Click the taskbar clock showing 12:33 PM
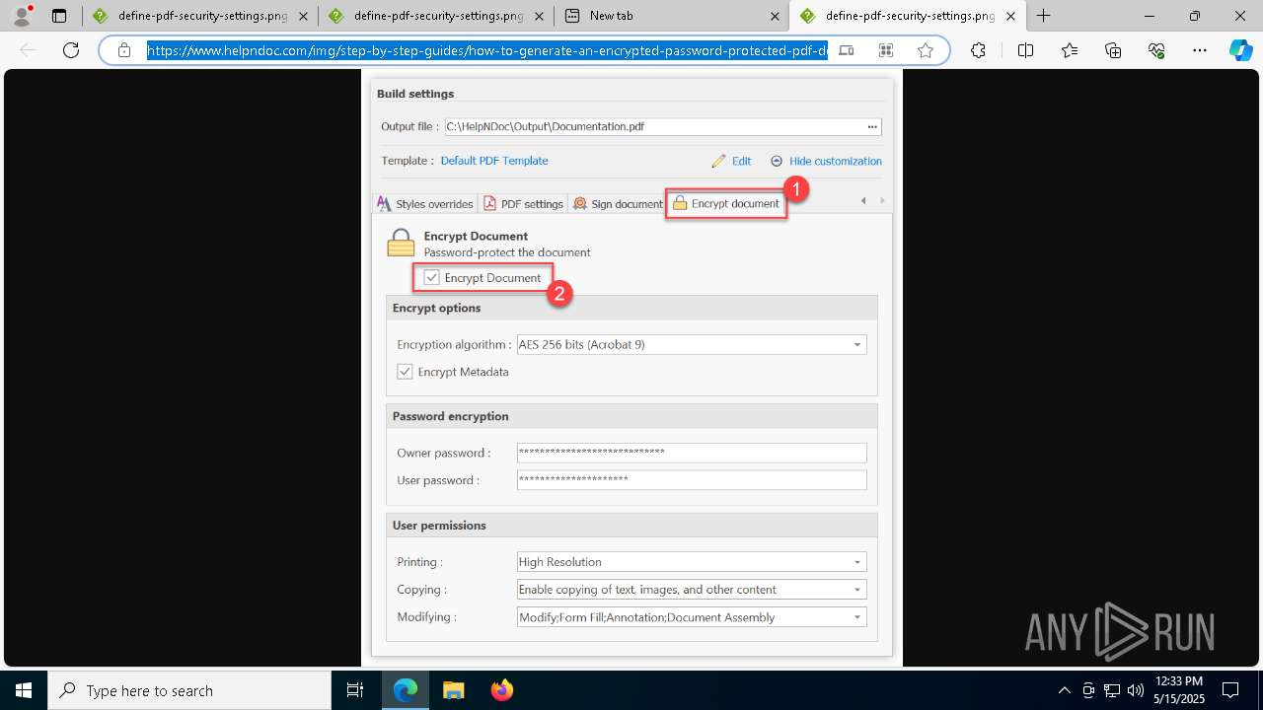This screenshot has height=710, width=1263. [x=1178, y=690]
